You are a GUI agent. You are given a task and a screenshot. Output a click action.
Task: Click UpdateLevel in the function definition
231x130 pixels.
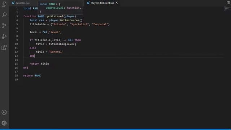[55, 16]
